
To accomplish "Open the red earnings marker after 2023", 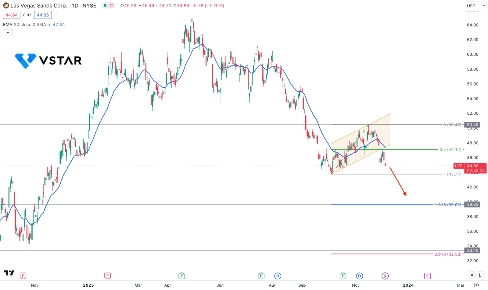I will (107, 276).
